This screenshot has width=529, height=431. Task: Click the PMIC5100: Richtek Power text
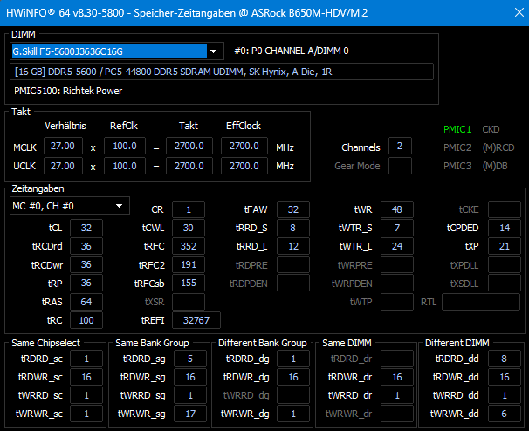point(68,91)
